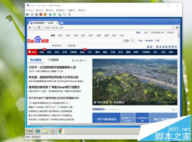Select the 新闻全文 radio button
The width and height of the screenshot is (192, 142).
coord(53,45)
